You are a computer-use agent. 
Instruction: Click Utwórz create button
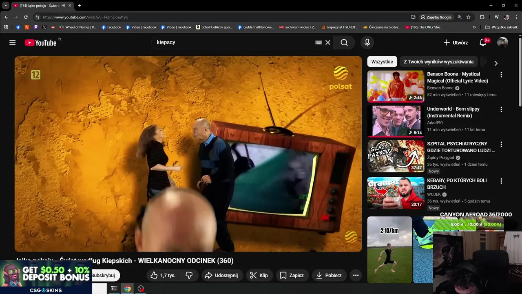tap(456, 42)
